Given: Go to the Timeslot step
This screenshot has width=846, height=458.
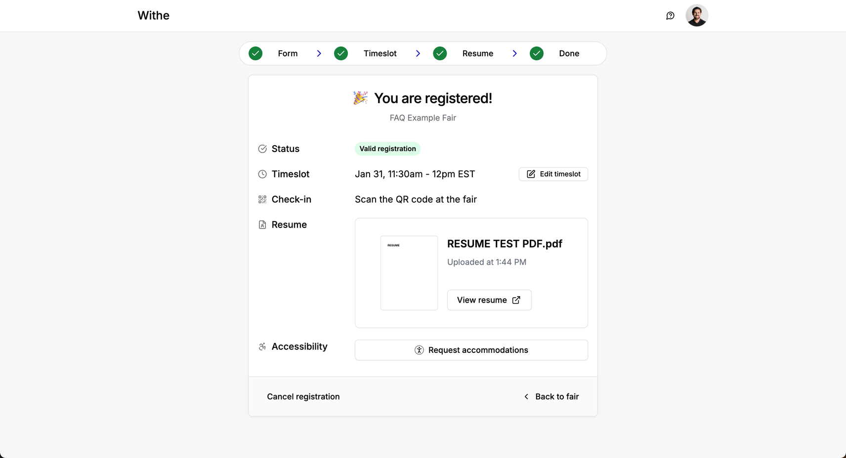Looking at the screenshot, I should pos(380,53).
